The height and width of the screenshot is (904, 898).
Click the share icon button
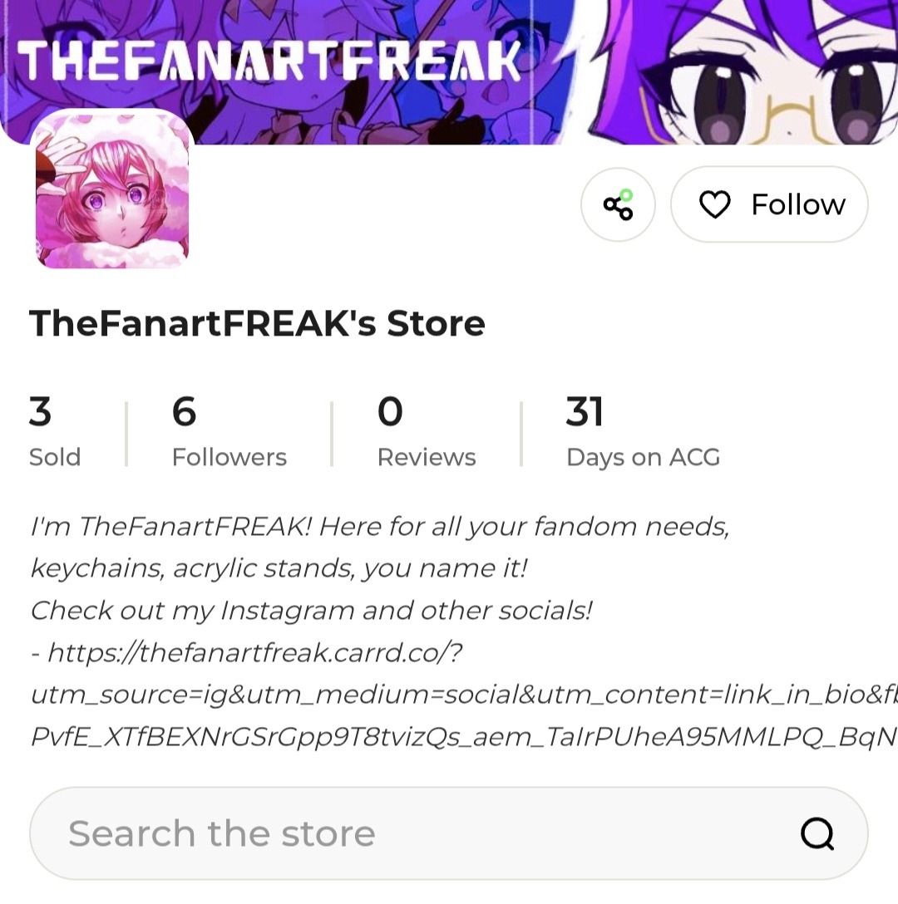[x=618, y=204]
